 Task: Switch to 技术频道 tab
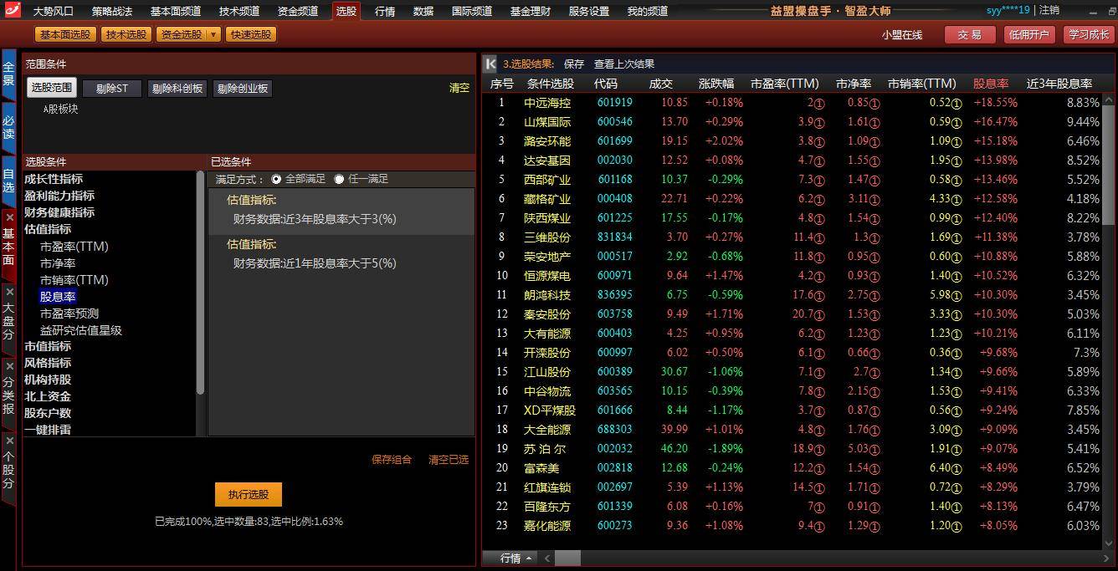(239, 12)
